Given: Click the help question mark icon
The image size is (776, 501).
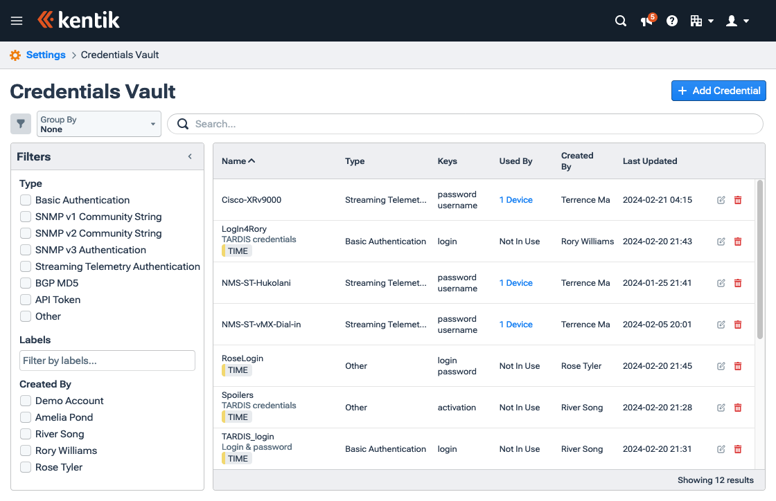Looking at the screenshot, I should tap(671, 21).
